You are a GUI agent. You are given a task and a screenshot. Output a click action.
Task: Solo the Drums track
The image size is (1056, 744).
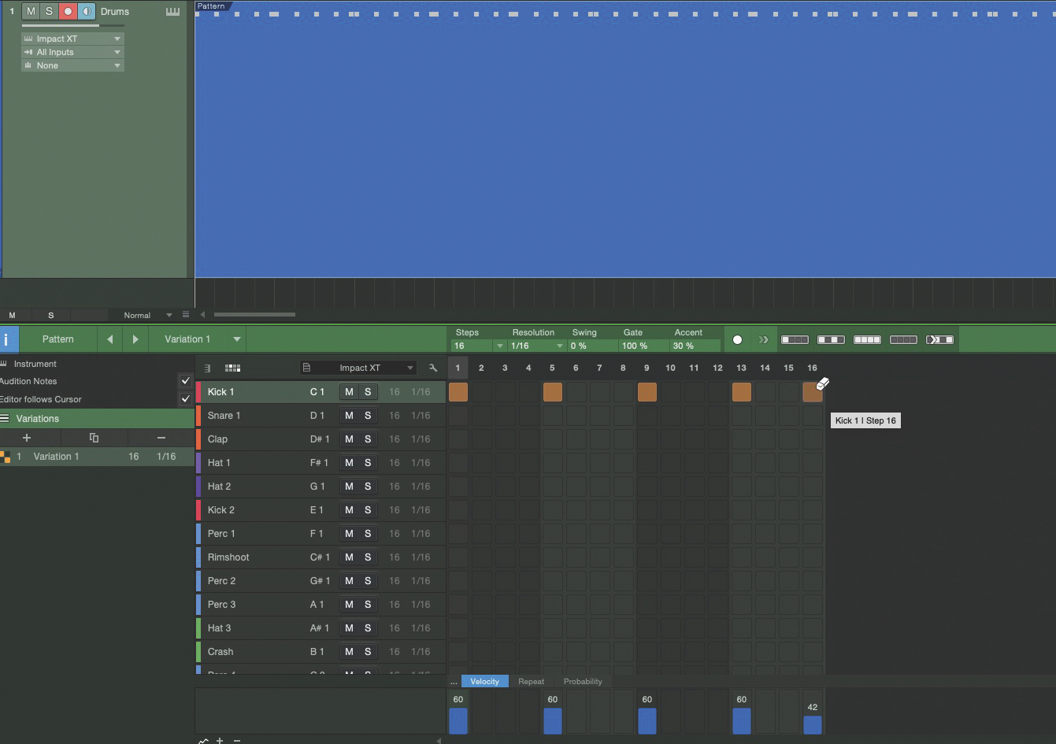(x=49, y=12)
